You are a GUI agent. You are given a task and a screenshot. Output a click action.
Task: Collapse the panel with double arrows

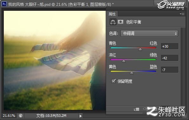[x=178, y=9]
